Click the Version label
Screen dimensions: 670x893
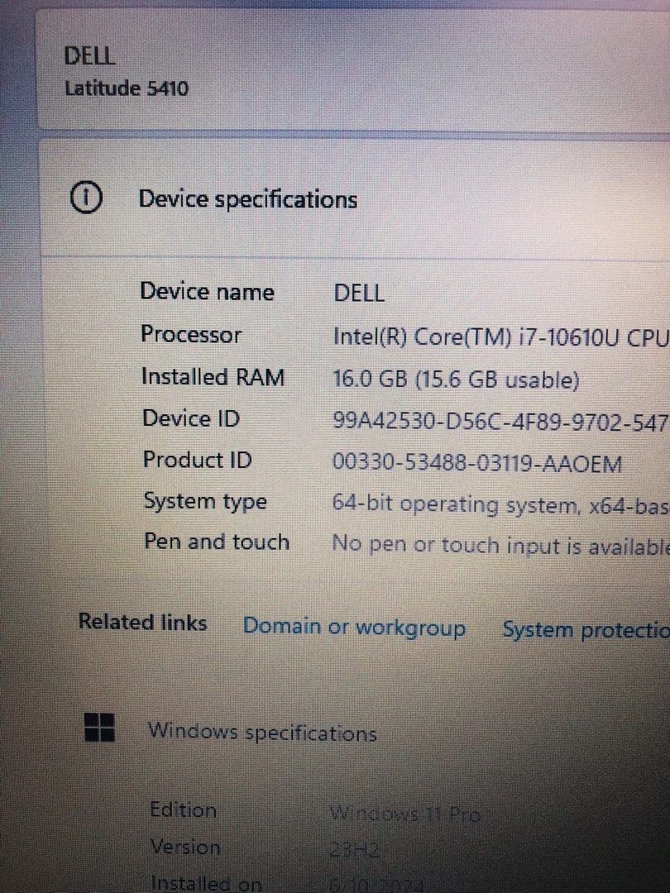[x=185, y=847]
